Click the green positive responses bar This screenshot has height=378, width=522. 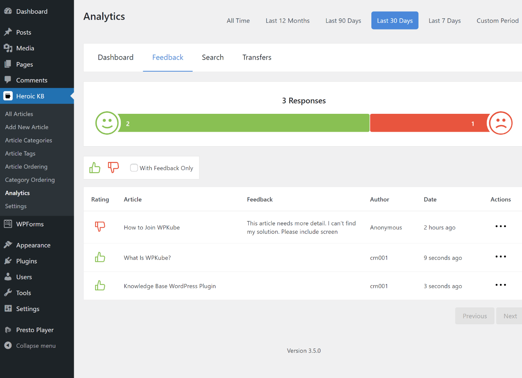[x=244, y=123]
